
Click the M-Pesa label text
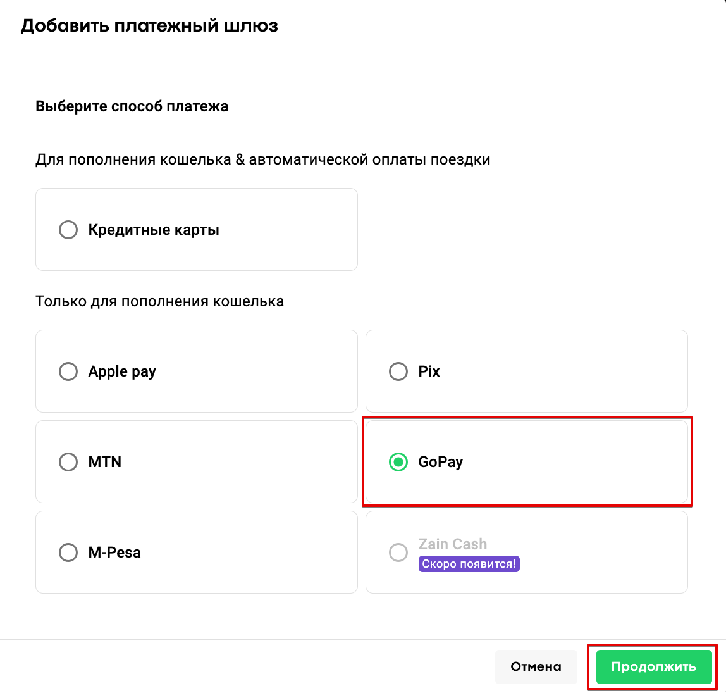point(114,553)
